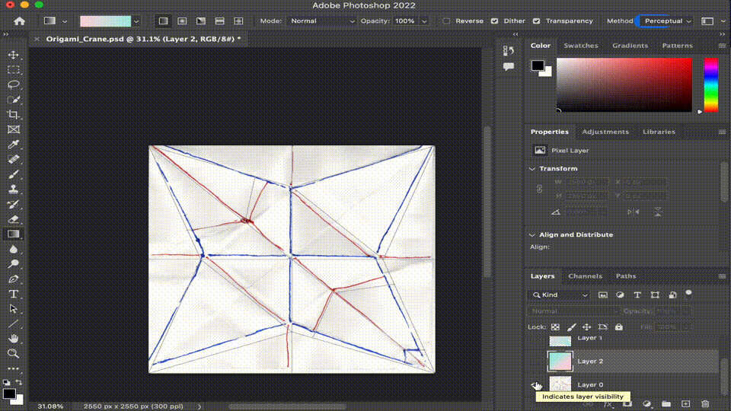
Task: Select the Brush tool
Action: tap(14, 174)
